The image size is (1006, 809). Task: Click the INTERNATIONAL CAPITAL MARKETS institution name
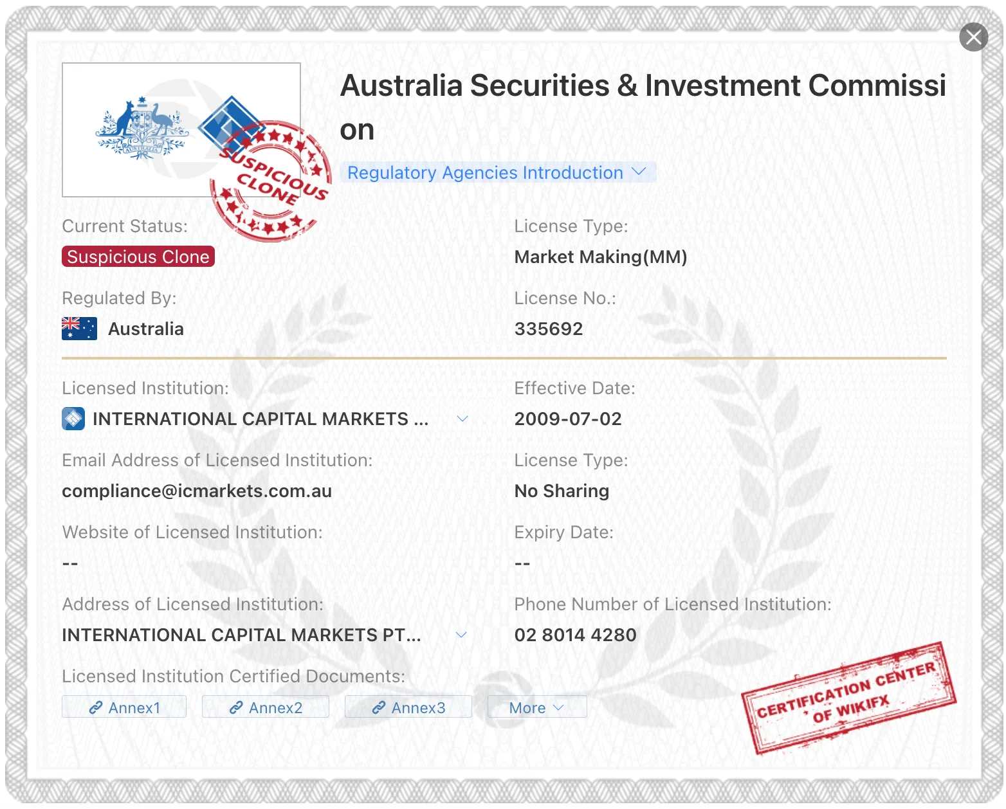pos(261,419)
